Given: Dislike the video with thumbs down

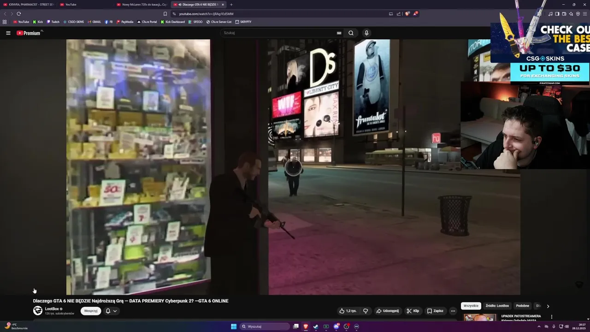Looking at the screenshot, I should (x=366, y=311).
